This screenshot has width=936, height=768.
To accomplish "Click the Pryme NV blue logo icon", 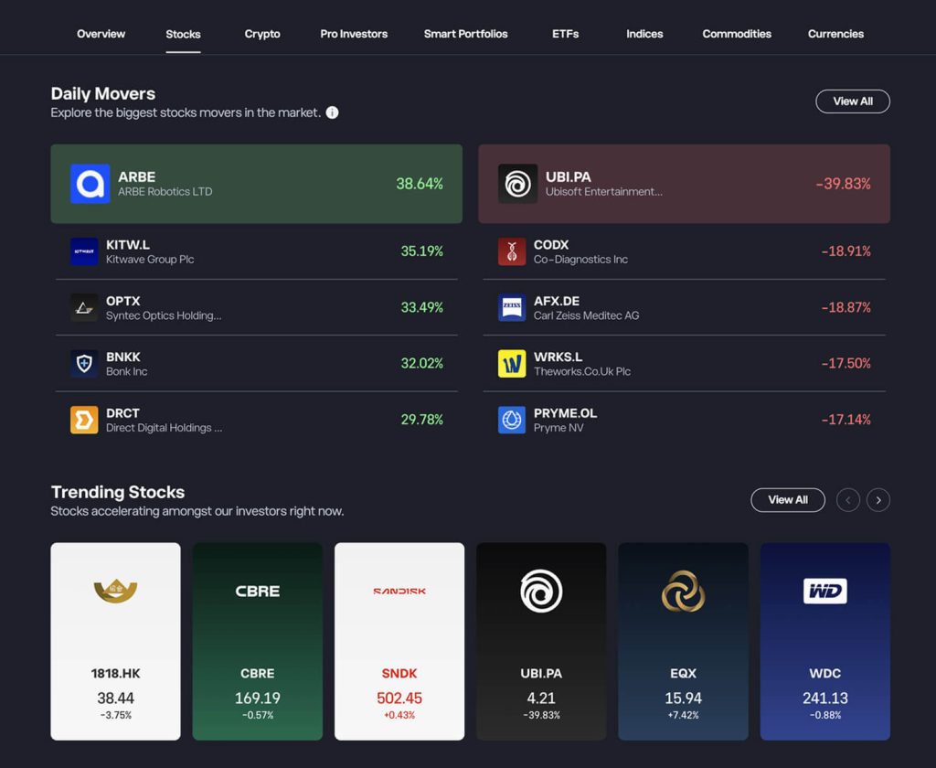I will pos(512,420).
